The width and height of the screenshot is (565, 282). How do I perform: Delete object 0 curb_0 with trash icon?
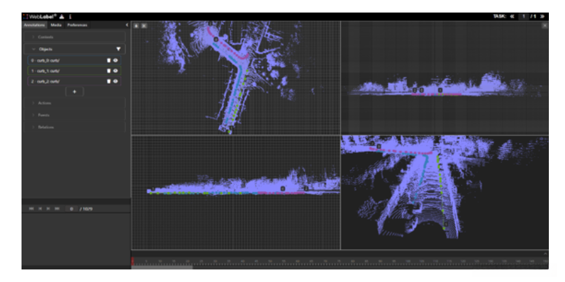(109, 60)
